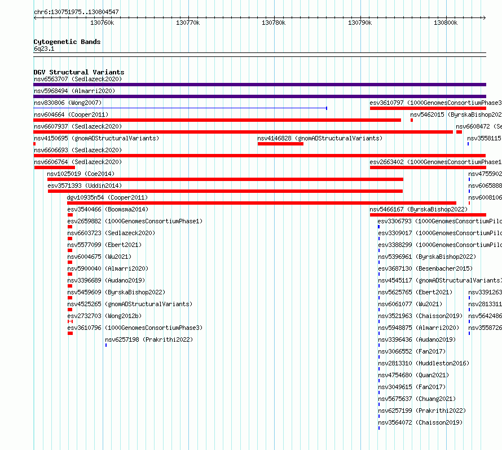Click the esv3571393 (Uddin2014) label
This screenshot has height=450, width=502.
[85, 186]
